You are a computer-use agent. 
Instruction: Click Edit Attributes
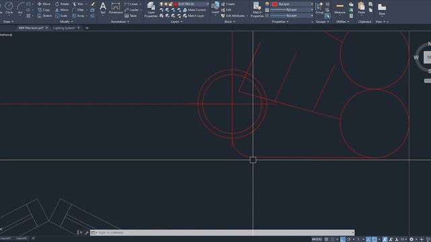pos(232,16)
